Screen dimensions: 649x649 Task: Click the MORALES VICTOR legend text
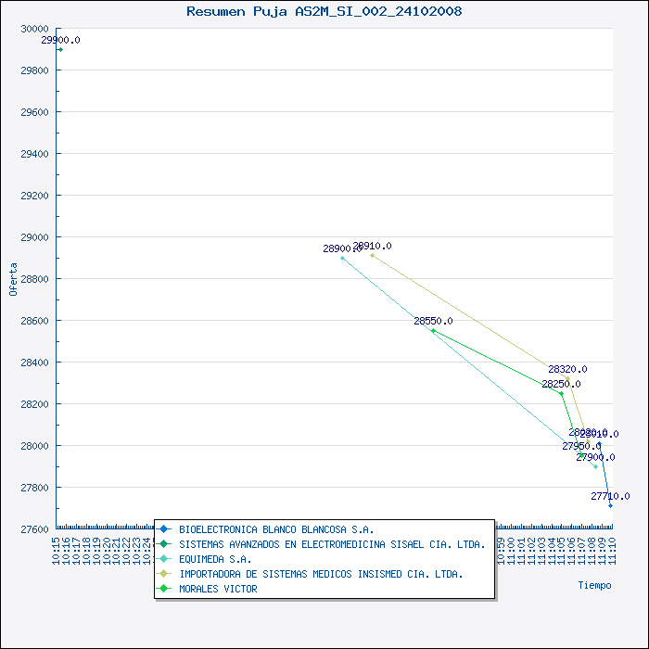(218, 589)
